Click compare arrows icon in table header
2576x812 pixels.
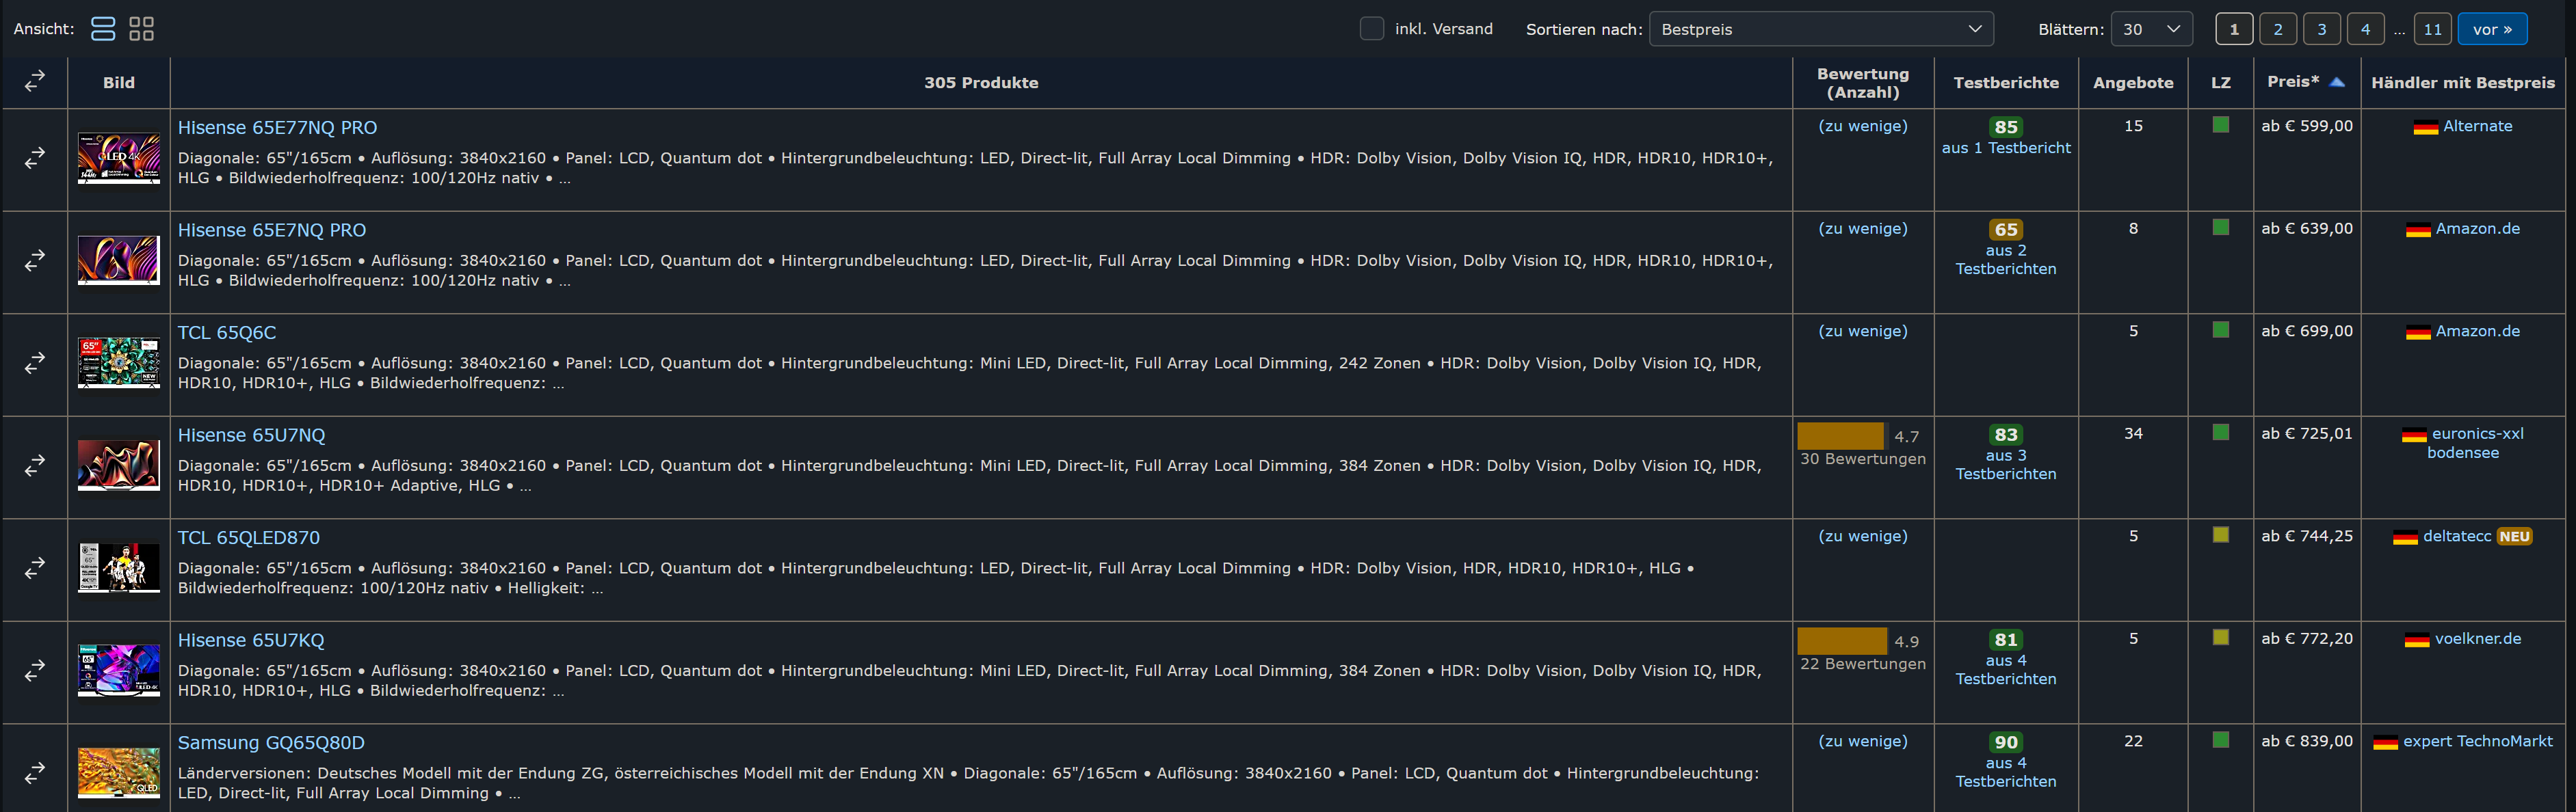pyautogui.click(x=35, y=81)
